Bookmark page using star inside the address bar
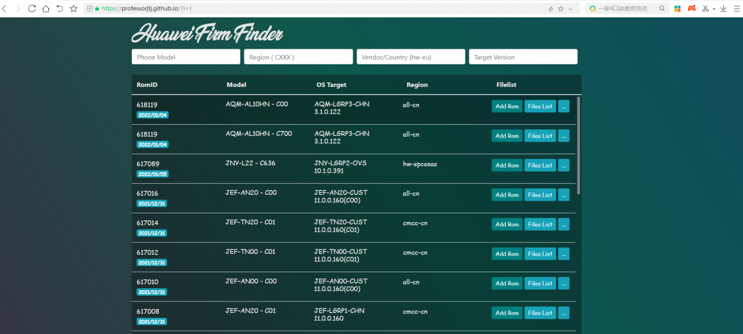This screenshot has width=743, height=334. (561, 9)
